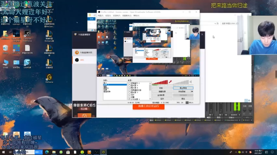Click the refresh button in Explorer window

point(218,23)
